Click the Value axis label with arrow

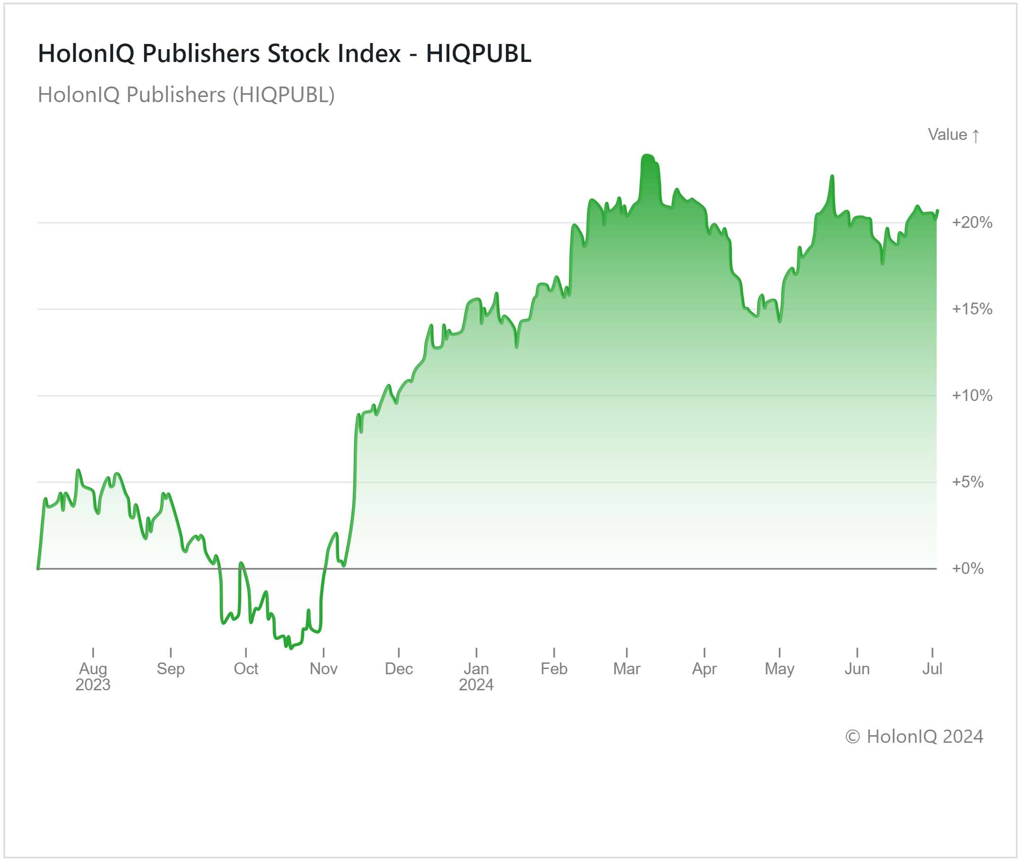click(x=953, y=135)
